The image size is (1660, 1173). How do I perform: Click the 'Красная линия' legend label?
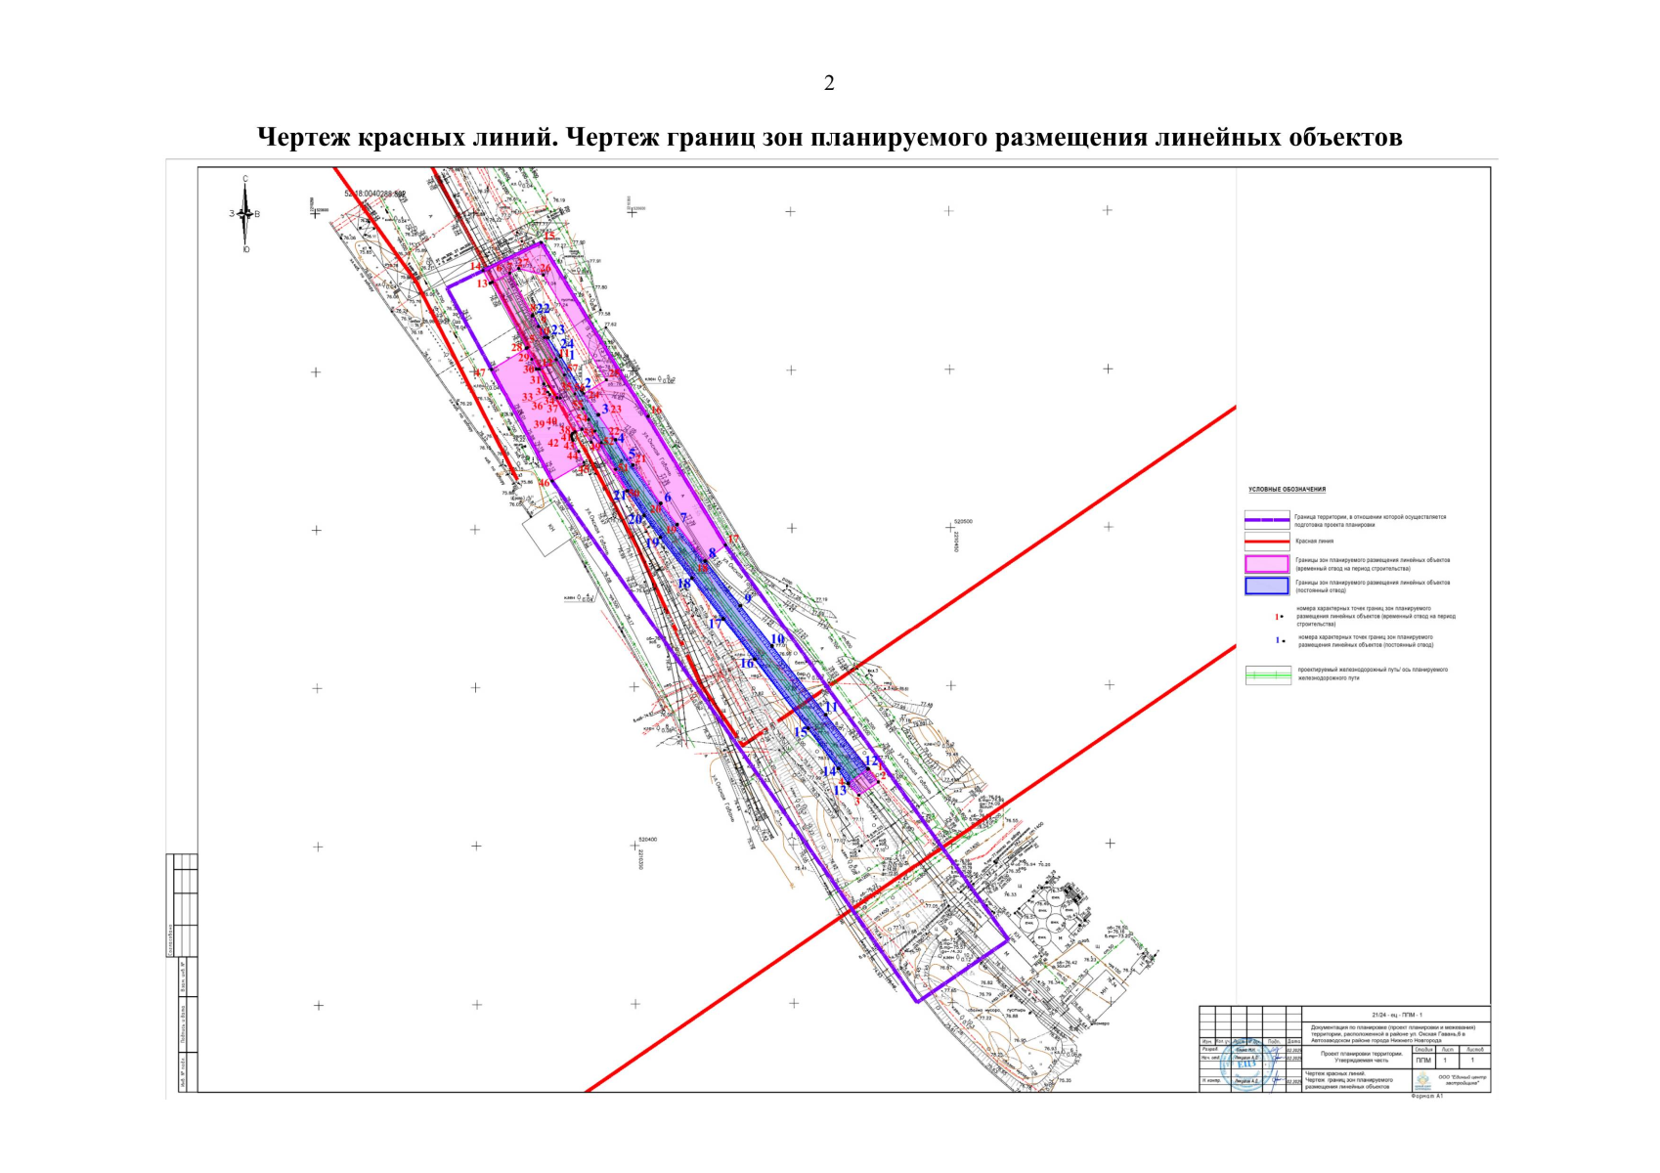coord(1314,541)
